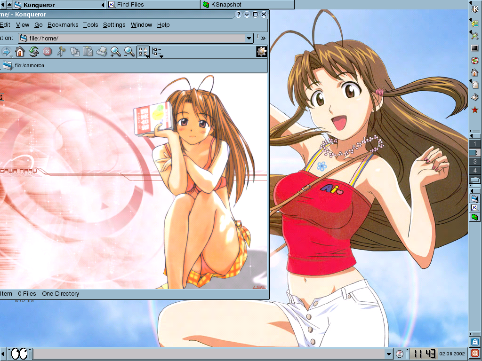
Task: Open the Bookmarks menu
Action: (x=63, y=25)
